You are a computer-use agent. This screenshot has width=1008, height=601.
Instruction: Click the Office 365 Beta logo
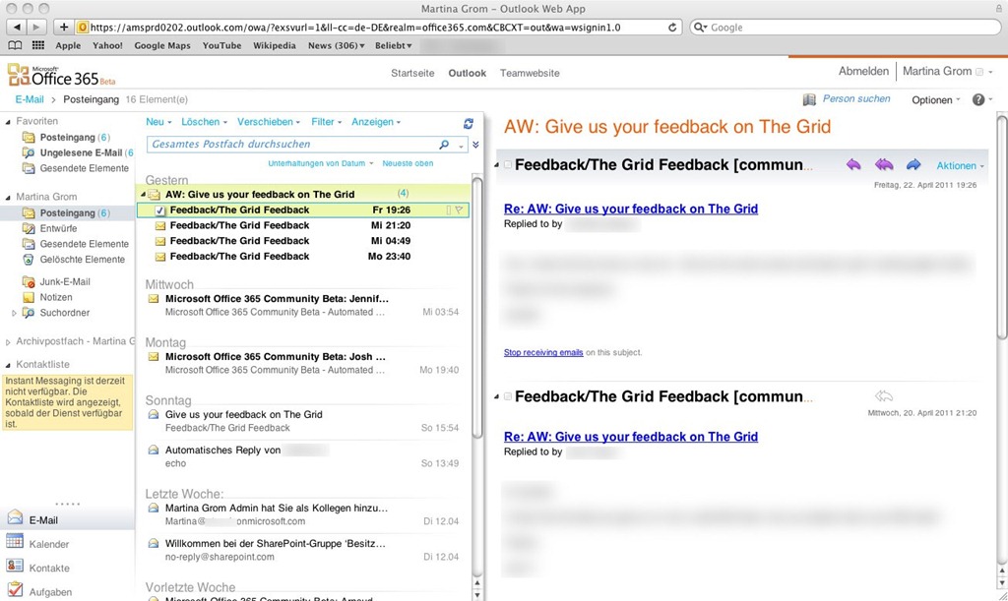tap(62, 75)
